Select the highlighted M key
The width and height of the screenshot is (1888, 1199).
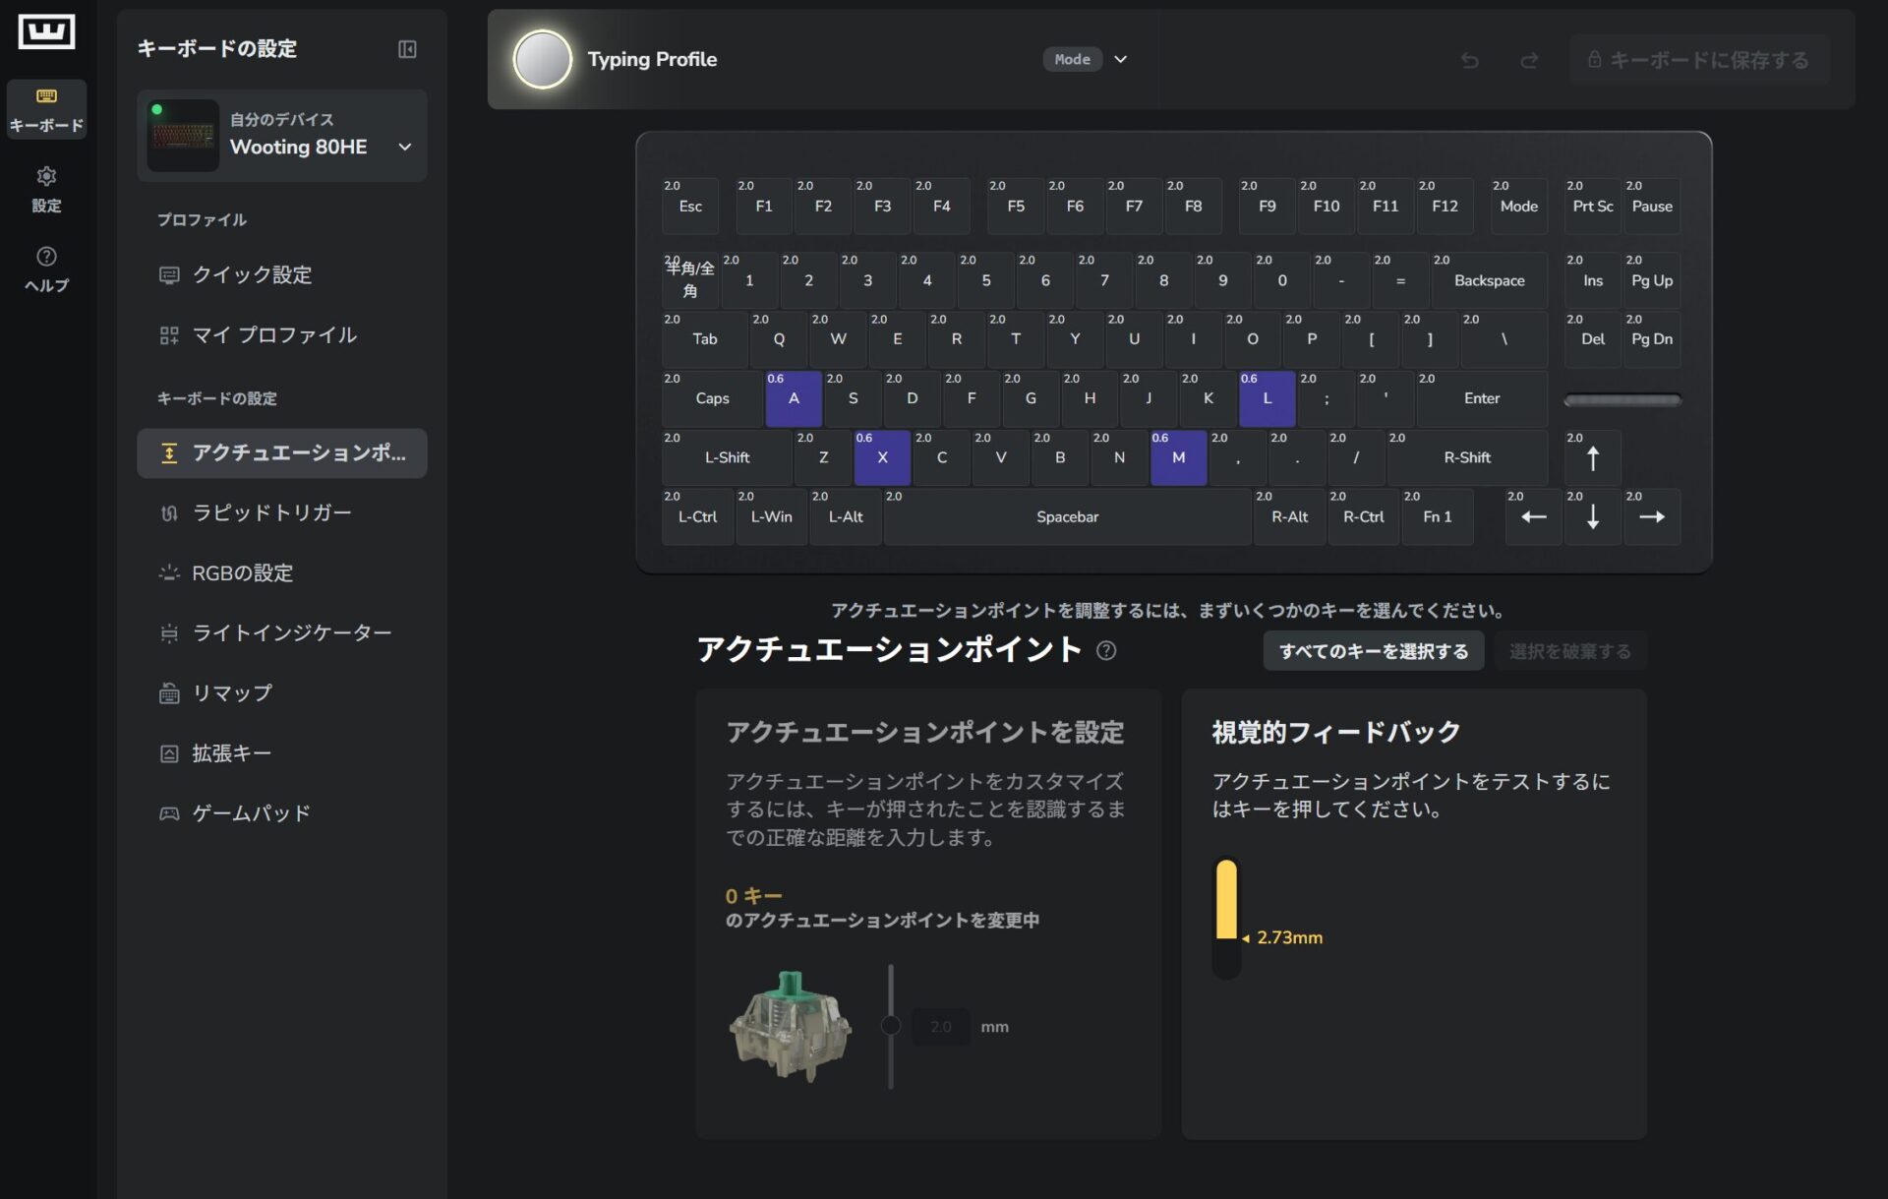(x=1178, y=457)
